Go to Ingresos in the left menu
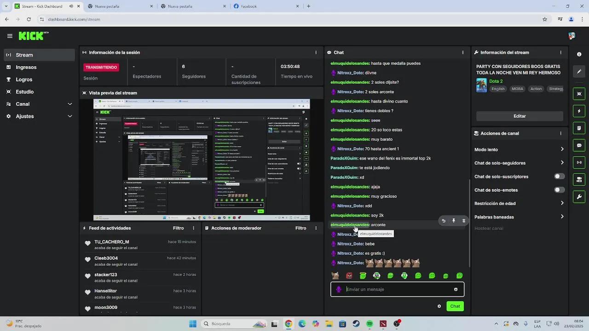The image size is (589, 331). click(26, 67)
